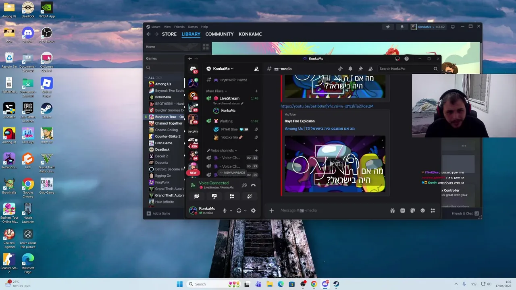516x290 pixels.
Task: Switch Steam library to grid view
Action: click(206, 47)
